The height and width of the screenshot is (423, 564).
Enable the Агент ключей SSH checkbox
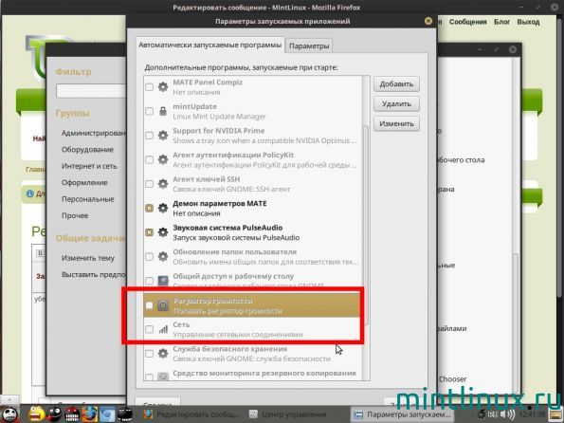[x=149, y=184]
